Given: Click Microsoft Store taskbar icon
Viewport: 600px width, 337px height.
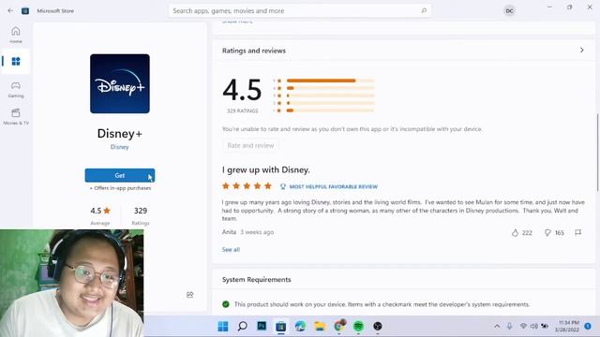Looking at the screenshot, I should [x=281, y=327].
